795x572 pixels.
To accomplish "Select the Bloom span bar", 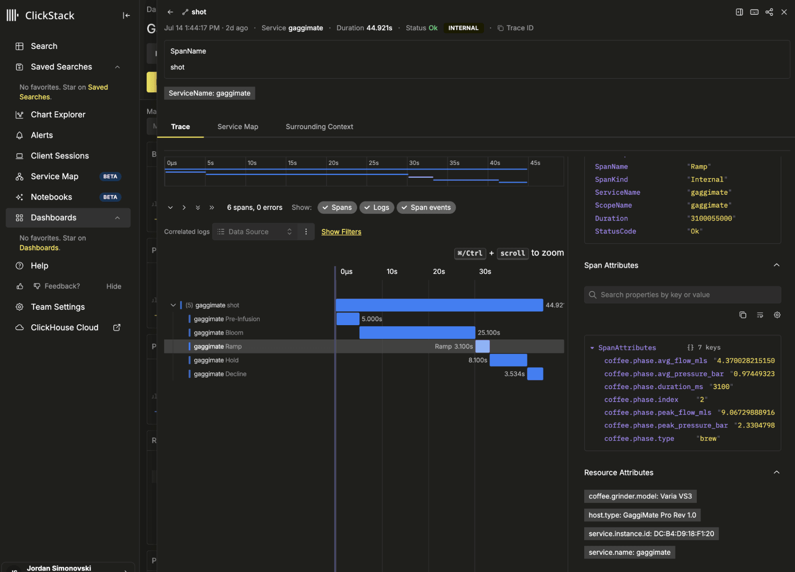I will pyautogui.click(x=417, y=333).
